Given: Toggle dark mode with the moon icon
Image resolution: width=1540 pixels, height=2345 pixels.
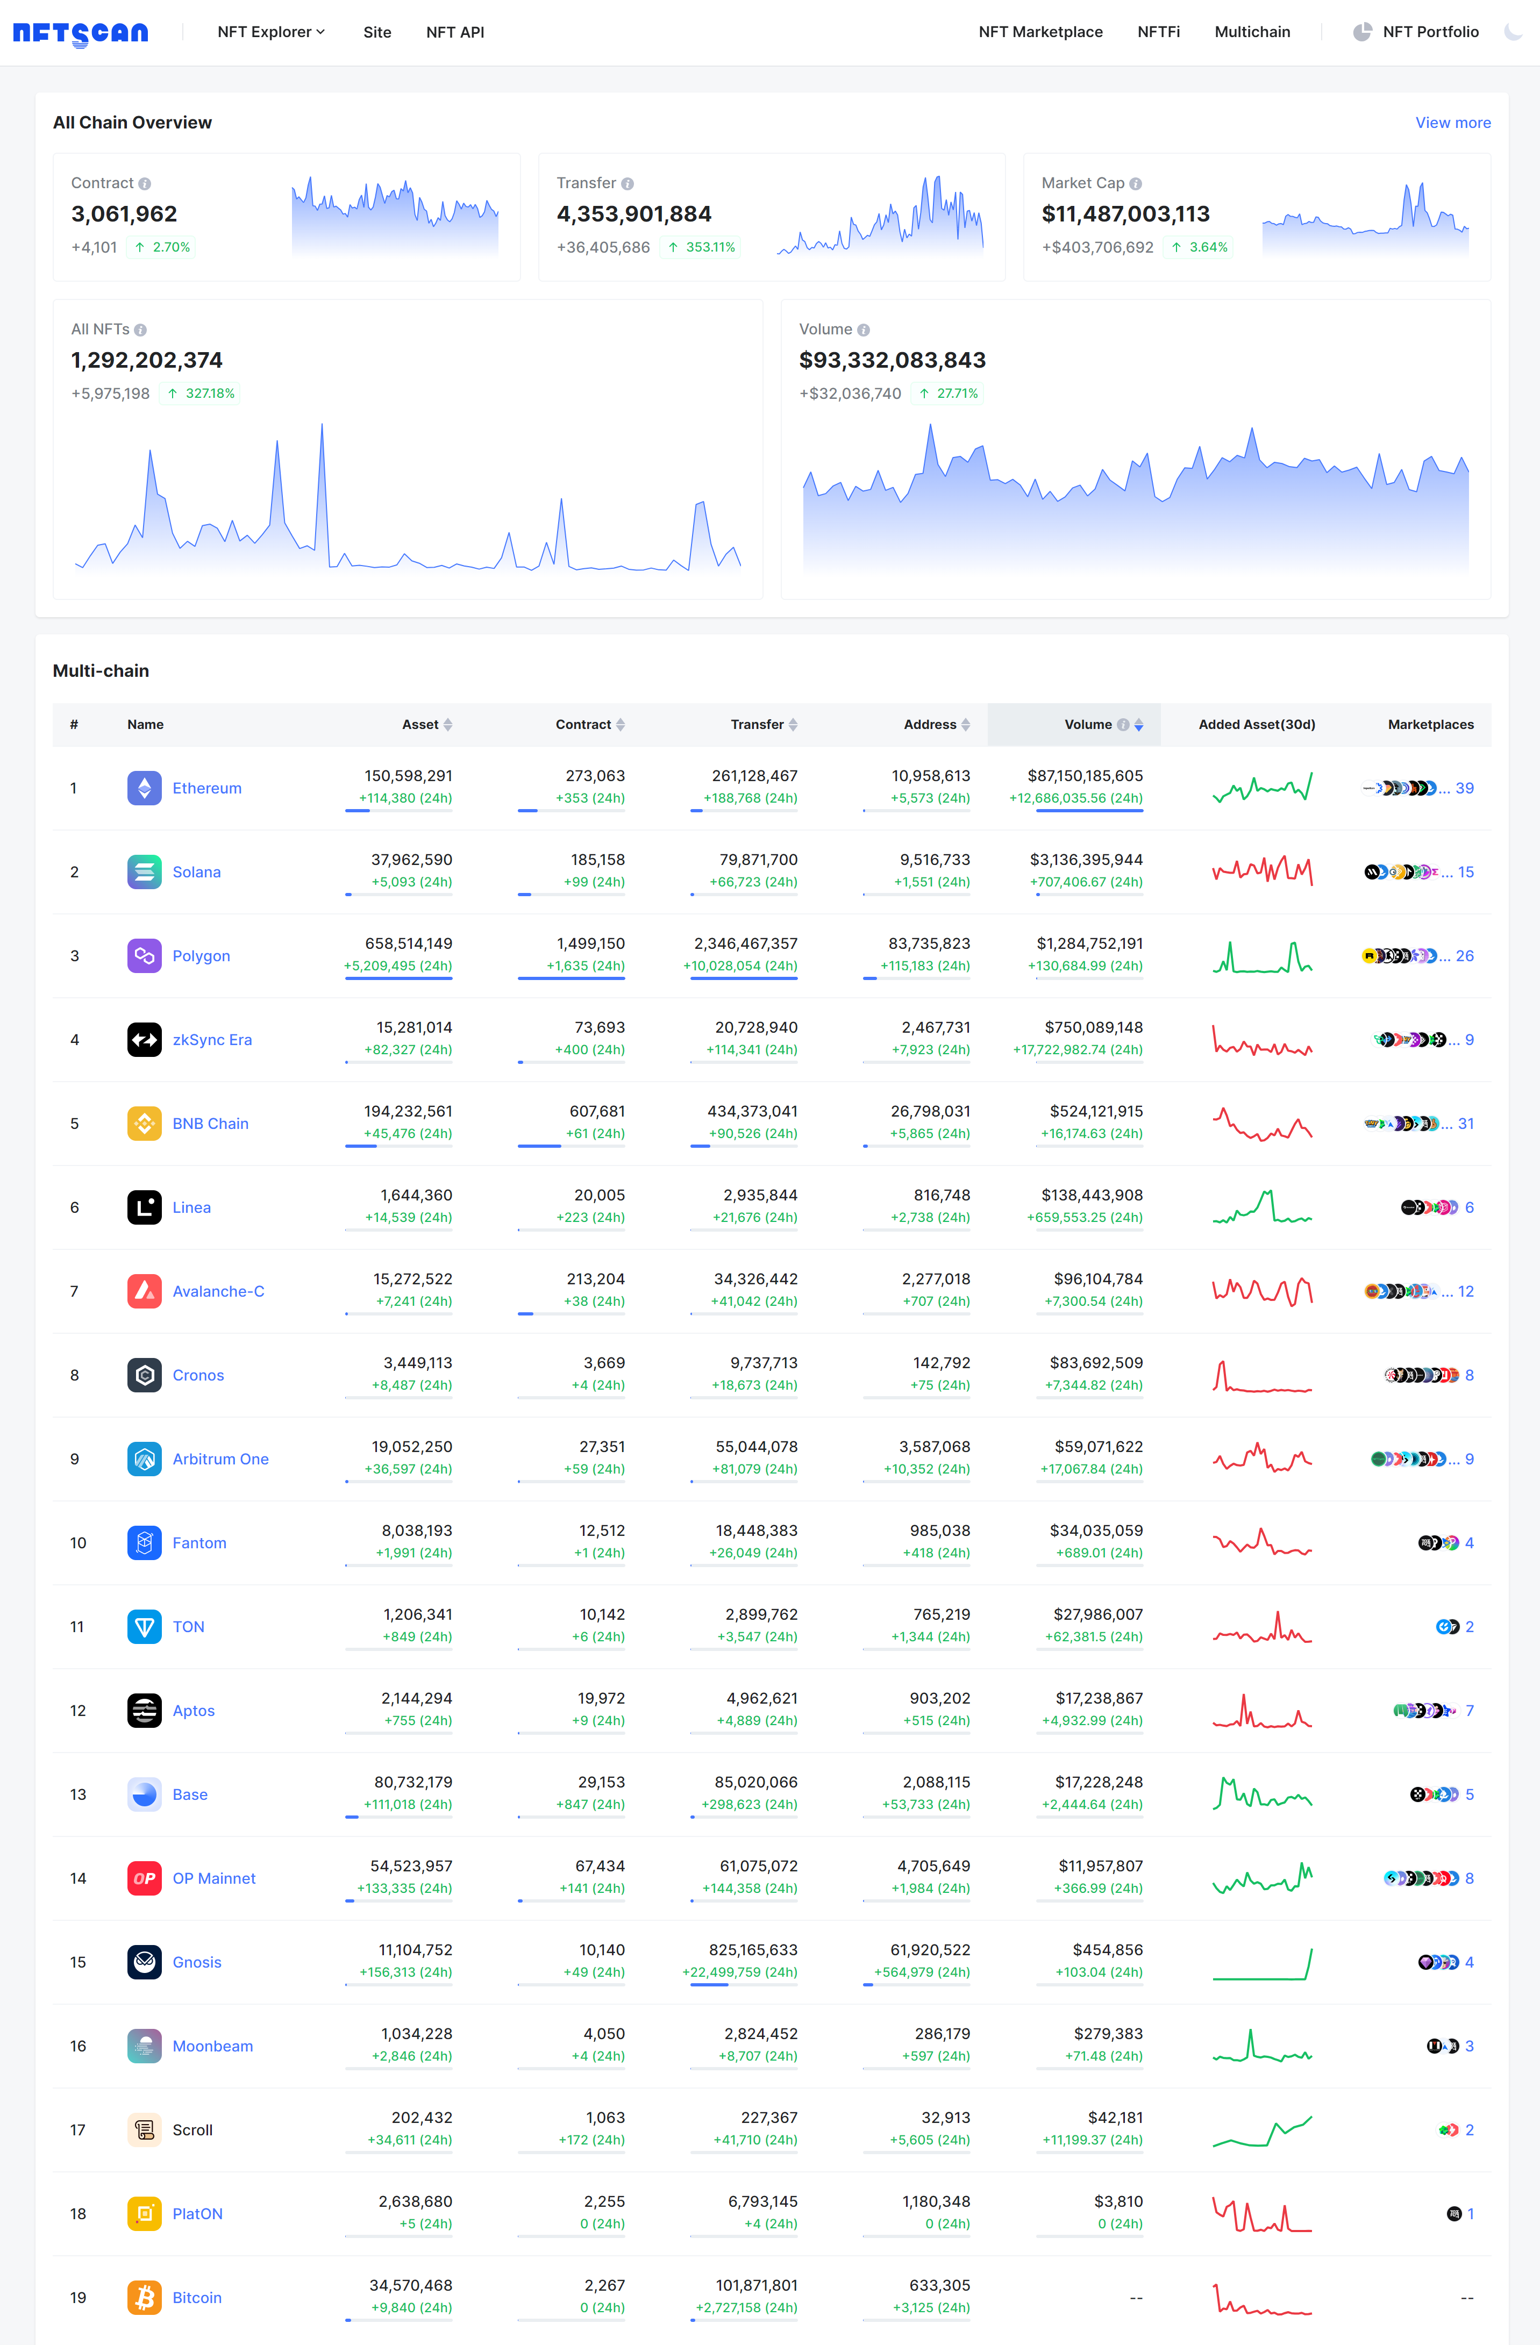Looking at the screenshot, I should pyautogui.click(x=1514, y=32).
